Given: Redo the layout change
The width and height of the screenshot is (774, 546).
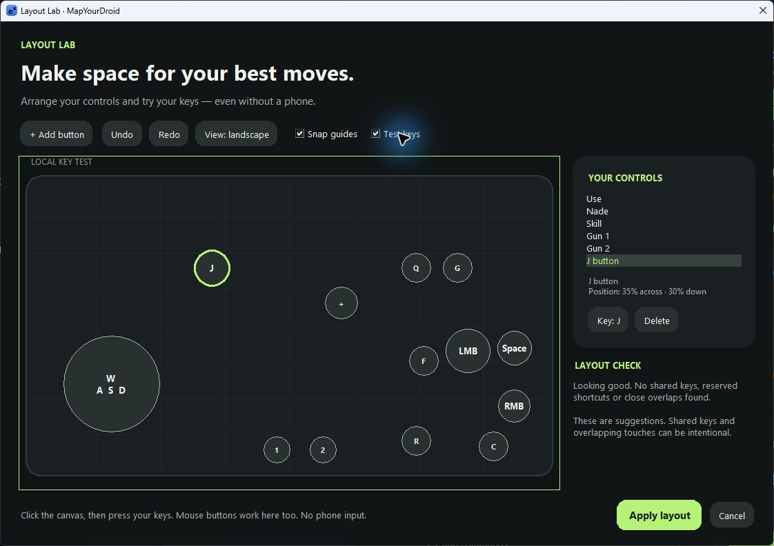Looking at the screenshot, I should [169, 134].
